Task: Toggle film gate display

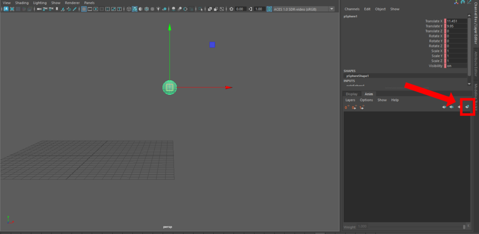Action: 90,9
